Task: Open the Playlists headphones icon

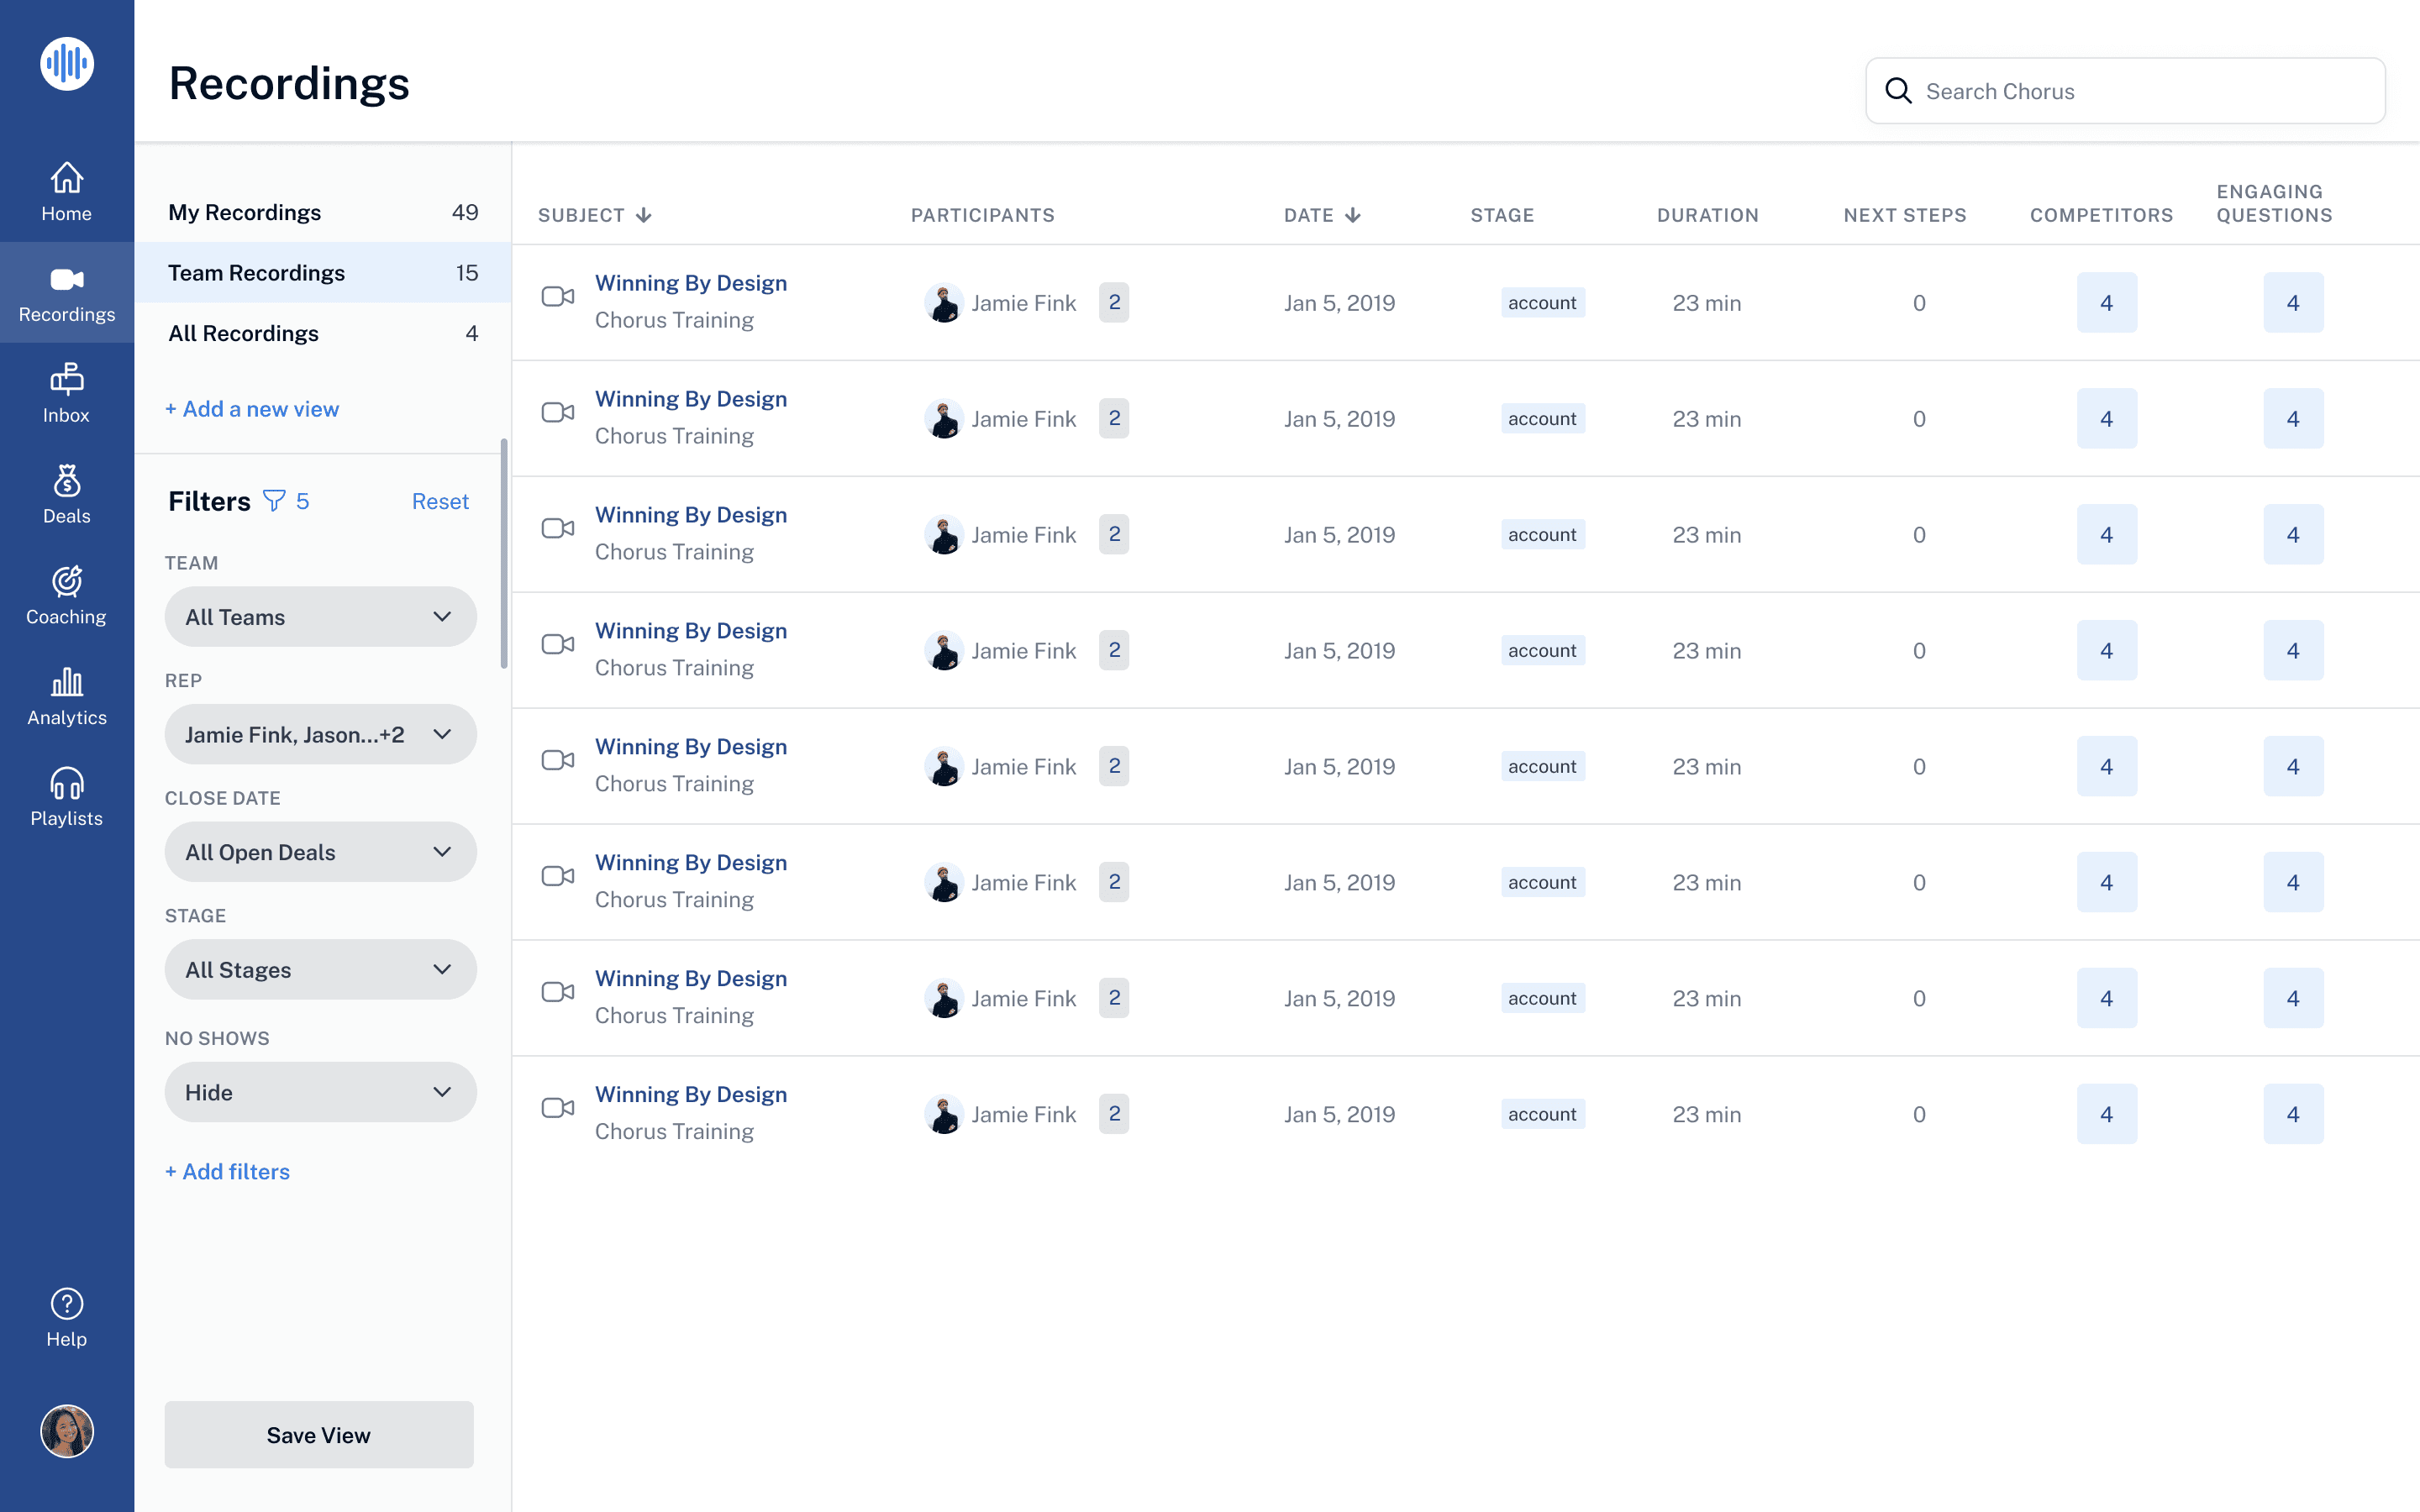Action: [x=66, y=784]
